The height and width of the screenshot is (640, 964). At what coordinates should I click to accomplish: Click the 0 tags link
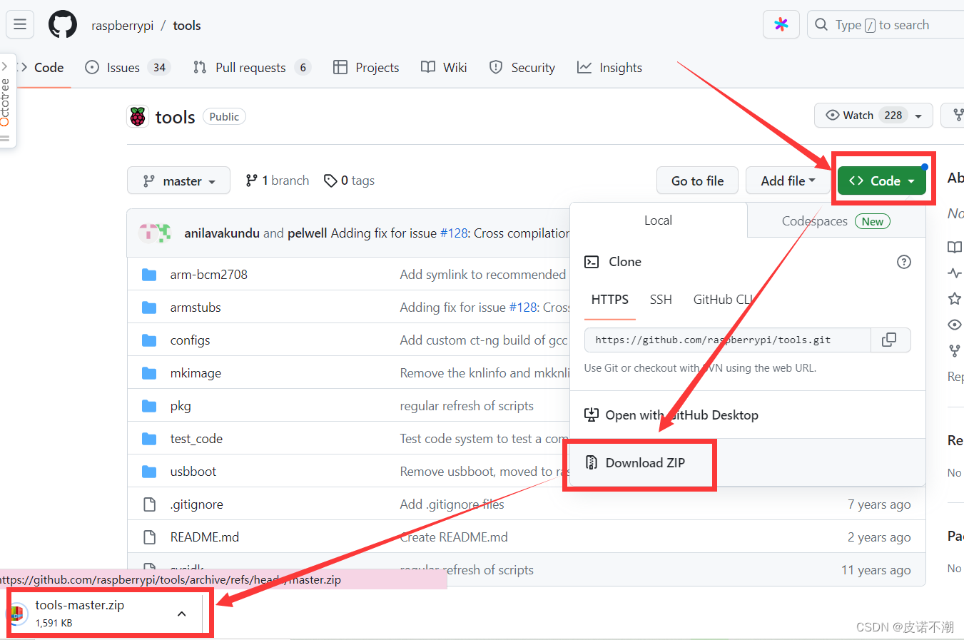point(350,181)
